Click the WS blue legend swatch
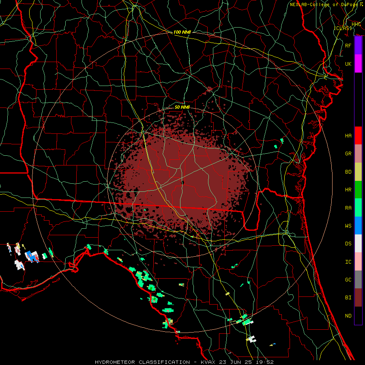 [x=358, y=225]
